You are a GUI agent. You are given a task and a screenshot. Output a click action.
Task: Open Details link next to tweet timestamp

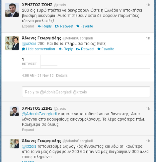point(62,76)
